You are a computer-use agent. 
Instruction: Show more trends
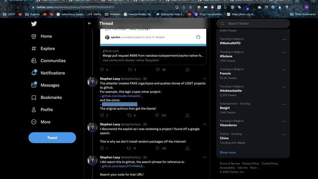point(228,153)
